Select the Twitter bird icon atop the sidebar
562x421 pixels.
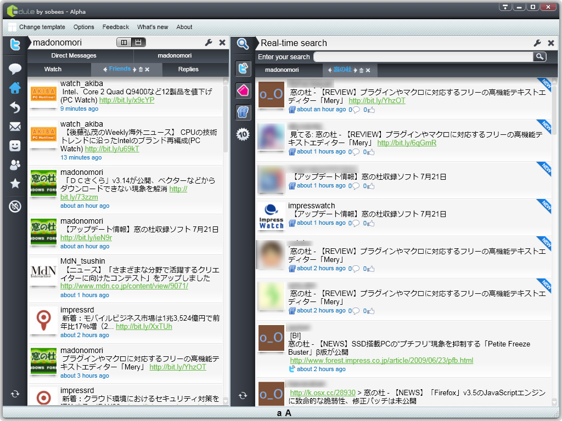[x=14, y=45]
